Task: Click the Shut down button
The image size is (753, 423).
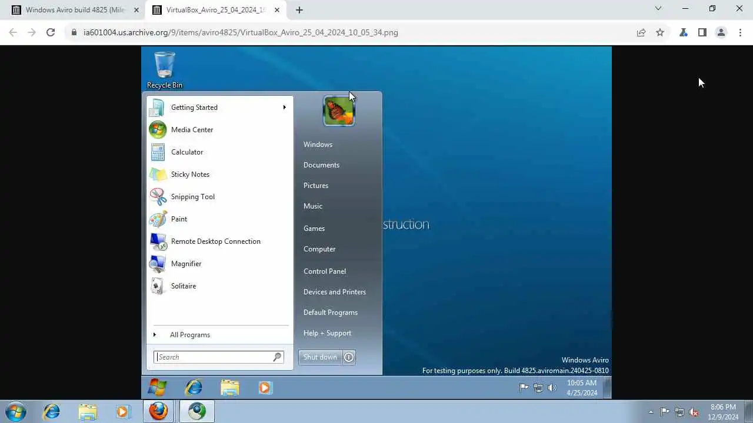Action: click(x=320, y=357)
